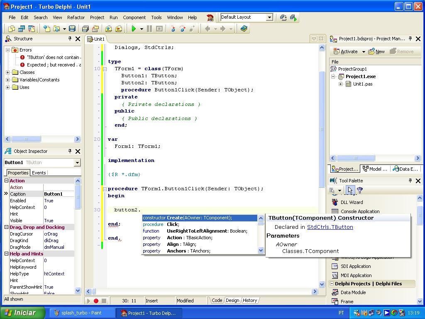The height and width of the screenshot is (319, 425).
Task: Expand the Uses node in Structure
Action: (x=8, y=87)
